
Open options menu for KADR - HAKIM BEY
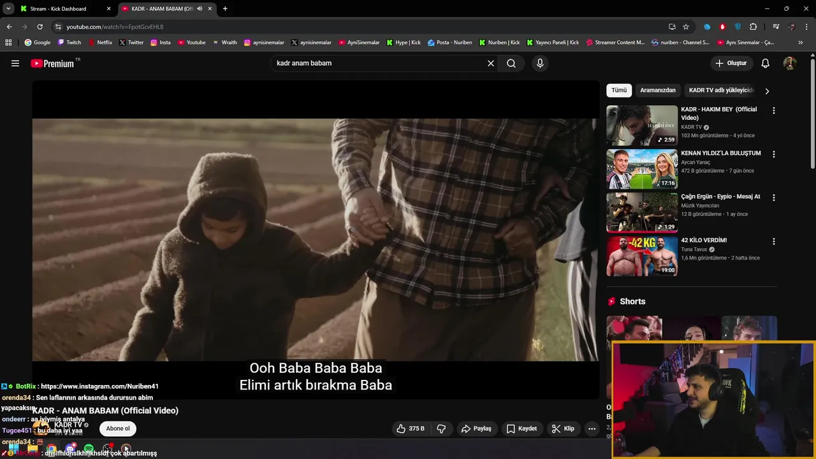point(774,110)
